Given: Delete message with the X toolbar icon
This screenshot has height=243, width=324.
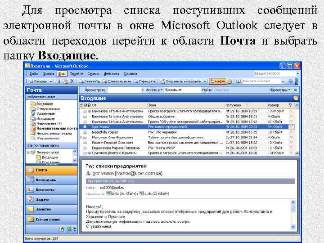Looking at the screenshot, I should [x=72, y=81].
